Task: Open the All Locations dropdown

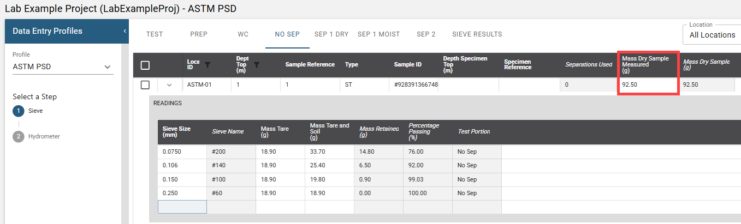Action: [712, 35]
